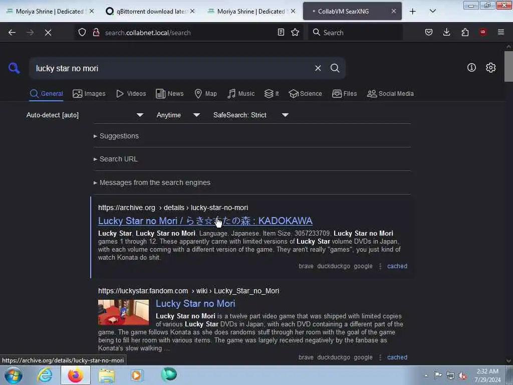Click the SearXNG logo magnifier

pos(14,68)
